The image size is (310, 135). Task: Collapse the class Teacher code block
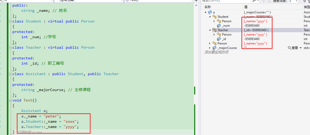tap(10, 48)
